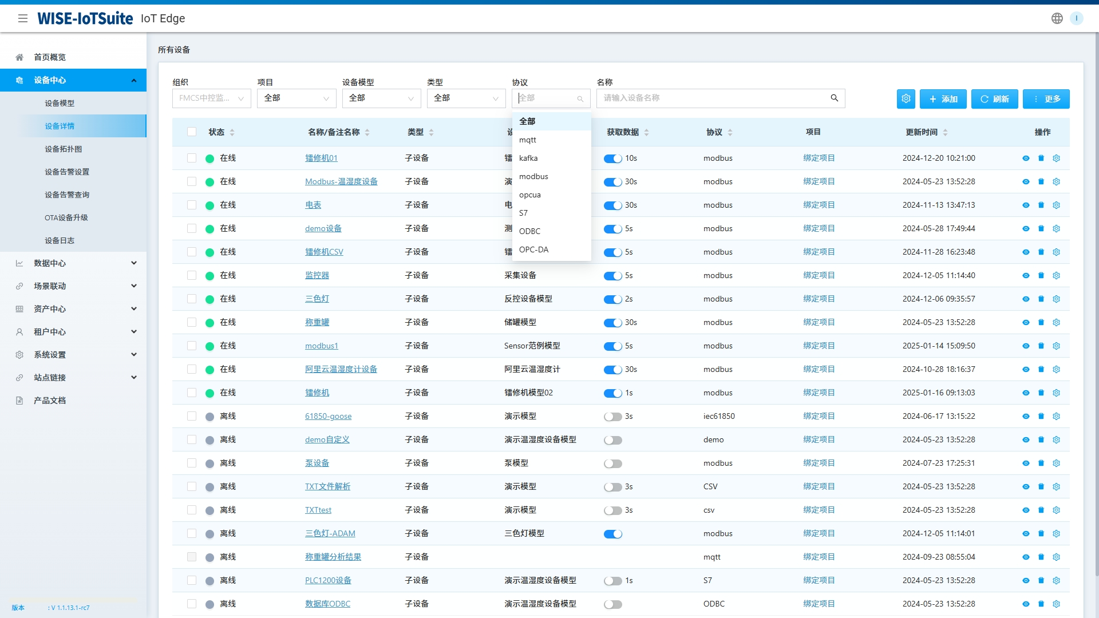Click the search magnifier in device name field
This screenshot has height=618, width=1099.
click(x=834, y=98)
